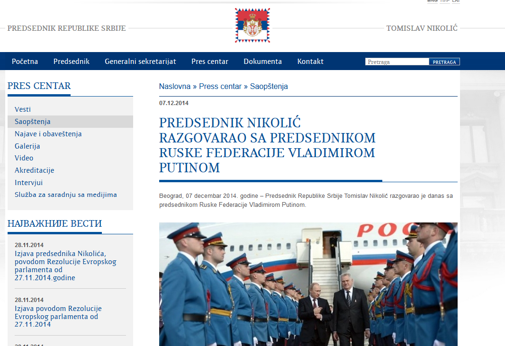This screenshot has height=346, width=505.
Task: Focus the Pretraga search text field
Action: coord(397,62)
